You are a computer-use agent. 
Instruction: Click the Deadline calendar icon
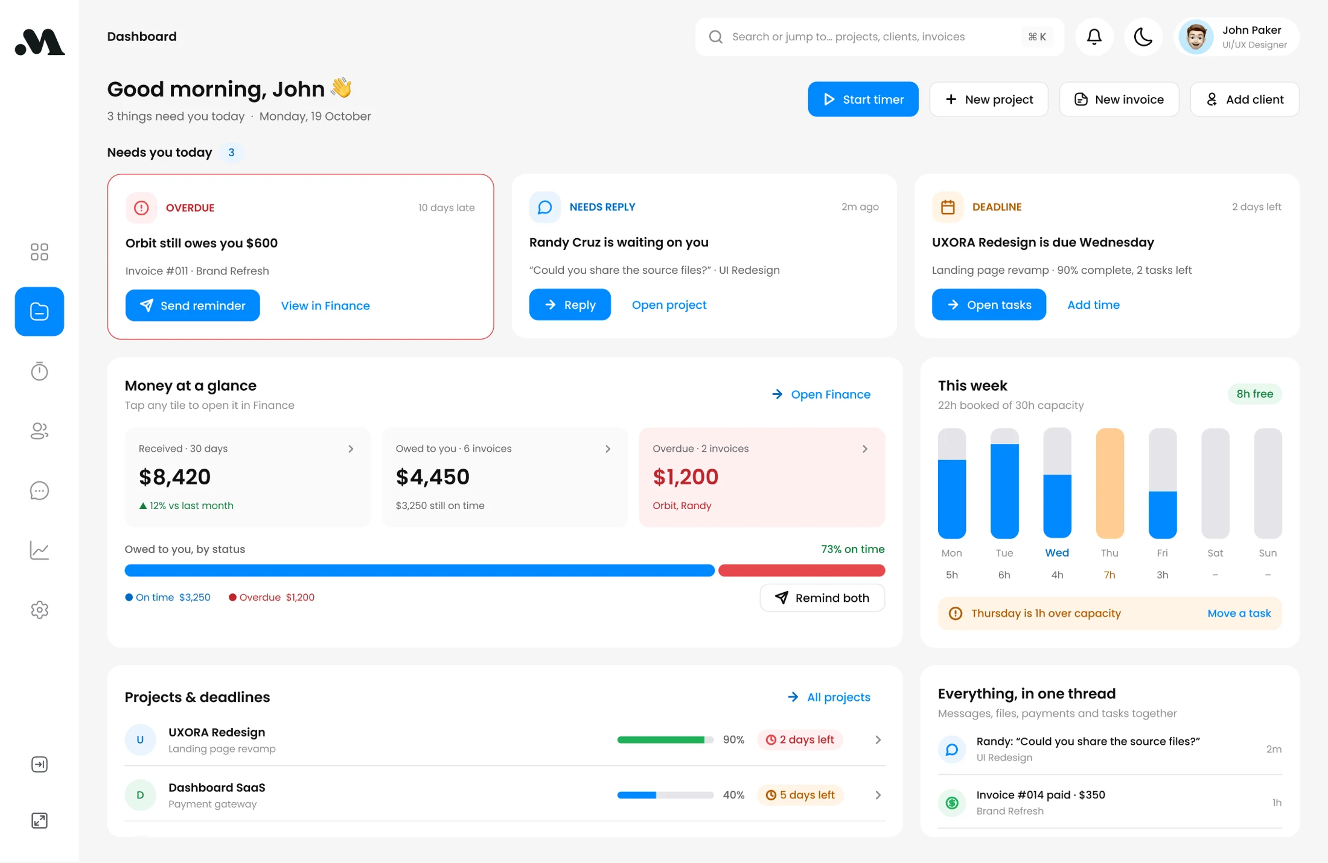948,207
